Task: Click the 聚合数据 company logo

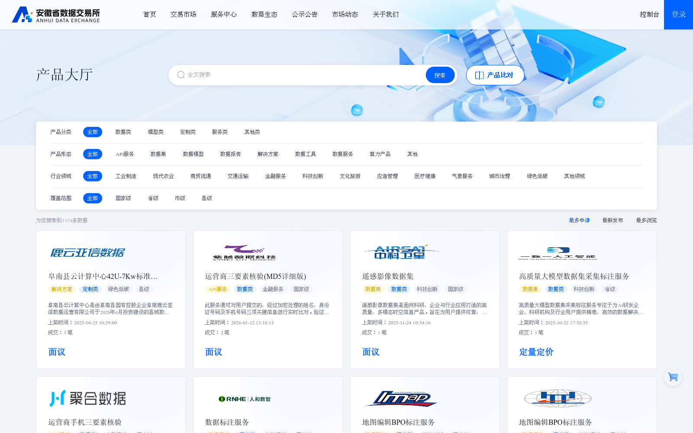Action: (x=87, y=398)
